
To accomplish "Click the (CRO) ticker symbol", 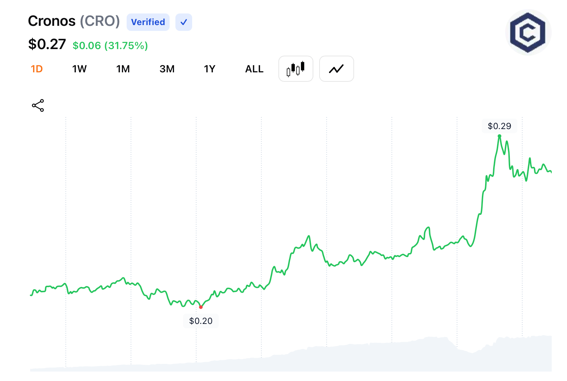I will (100, 21).
